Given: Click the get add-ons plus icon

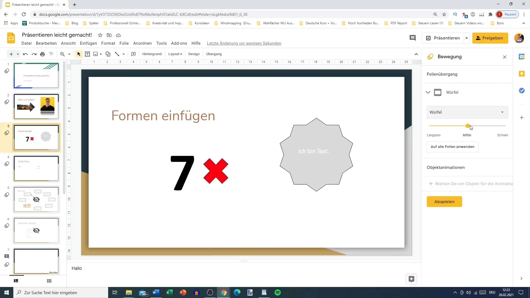Looking at the screenshot, I should (521, 118).
